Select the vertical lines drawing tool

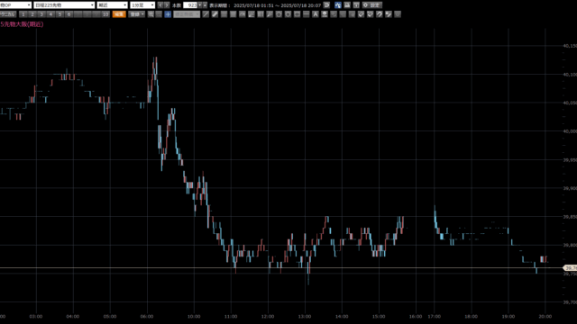[x=261, y=14]
